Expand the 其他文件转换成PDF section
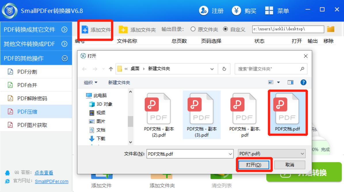The width and height of the screenshot is (344, 192). pyautogui.click(x=36, y=44)
